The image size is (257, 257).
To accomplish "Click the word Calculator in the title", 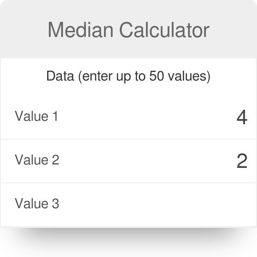I will coord(164,30).
